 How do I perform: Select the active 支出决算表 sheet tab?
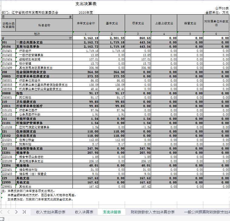coord(112,212)
